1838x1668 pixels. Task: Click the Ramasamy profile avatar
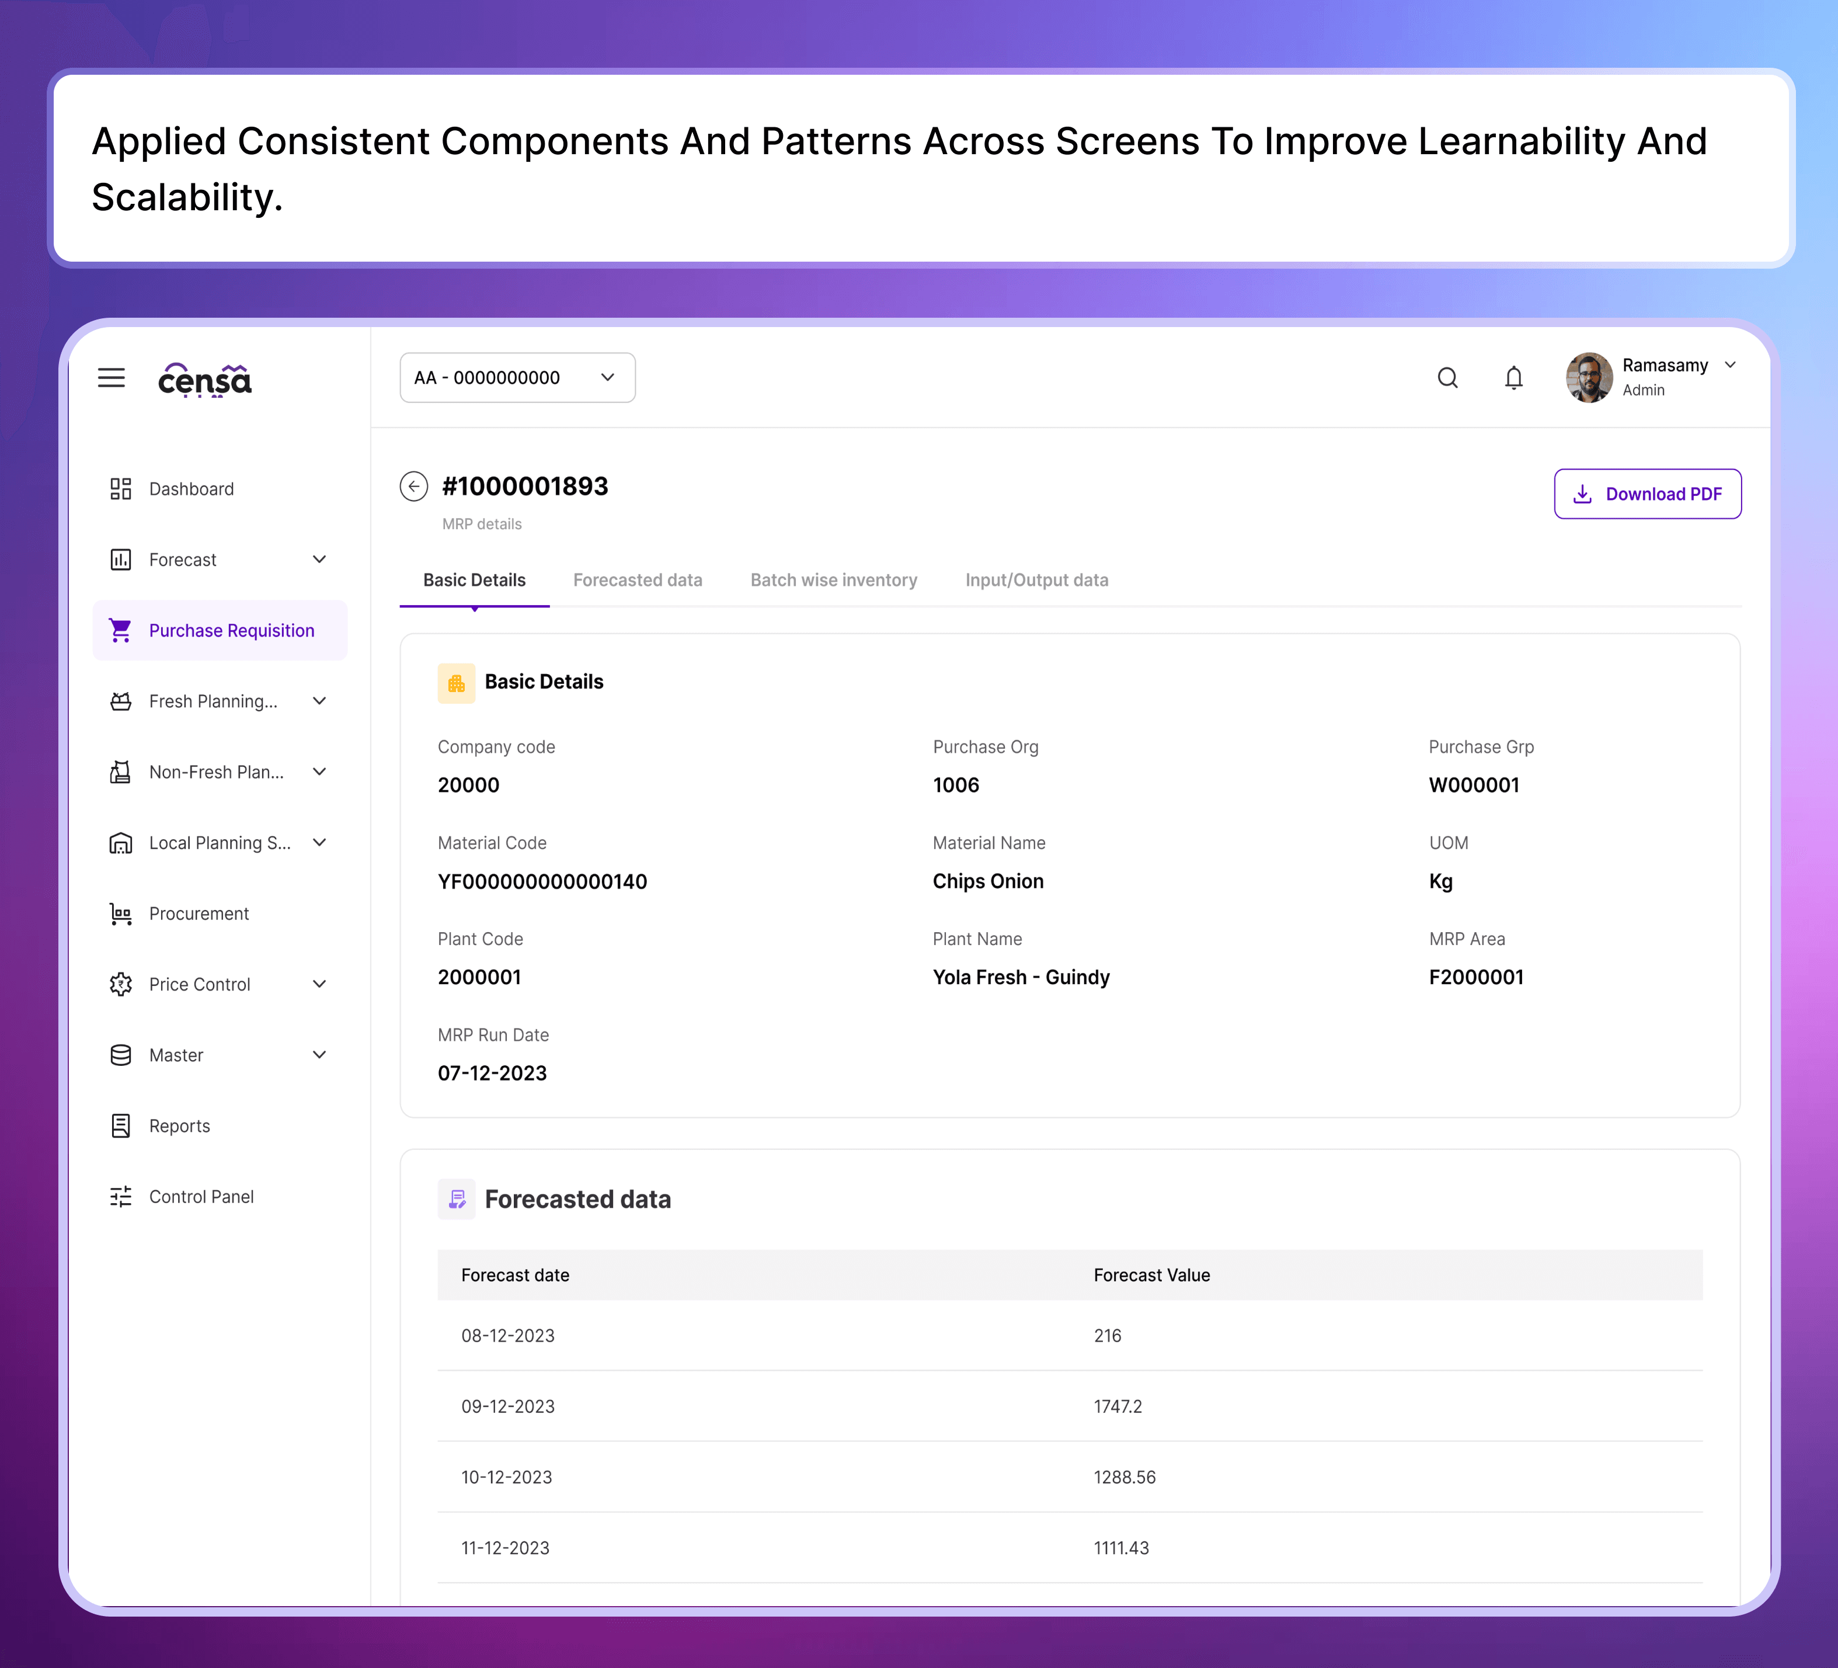[1588, 377]
